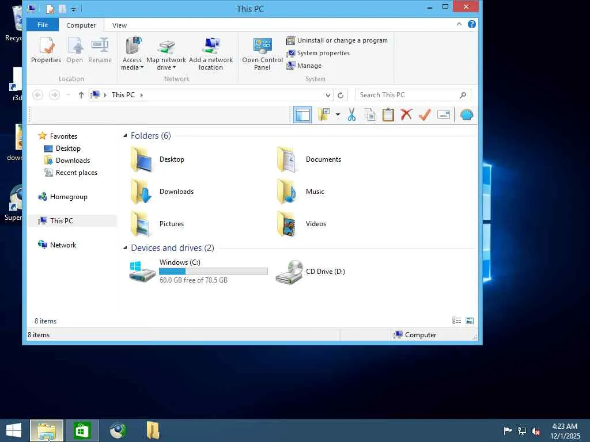Click the search magnifier icon
The height and width of the screenshot is (442, 590).
point(463,95)
